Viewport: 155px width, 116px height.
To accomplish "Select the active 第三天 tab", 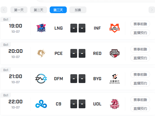I will tap(58, 10).
